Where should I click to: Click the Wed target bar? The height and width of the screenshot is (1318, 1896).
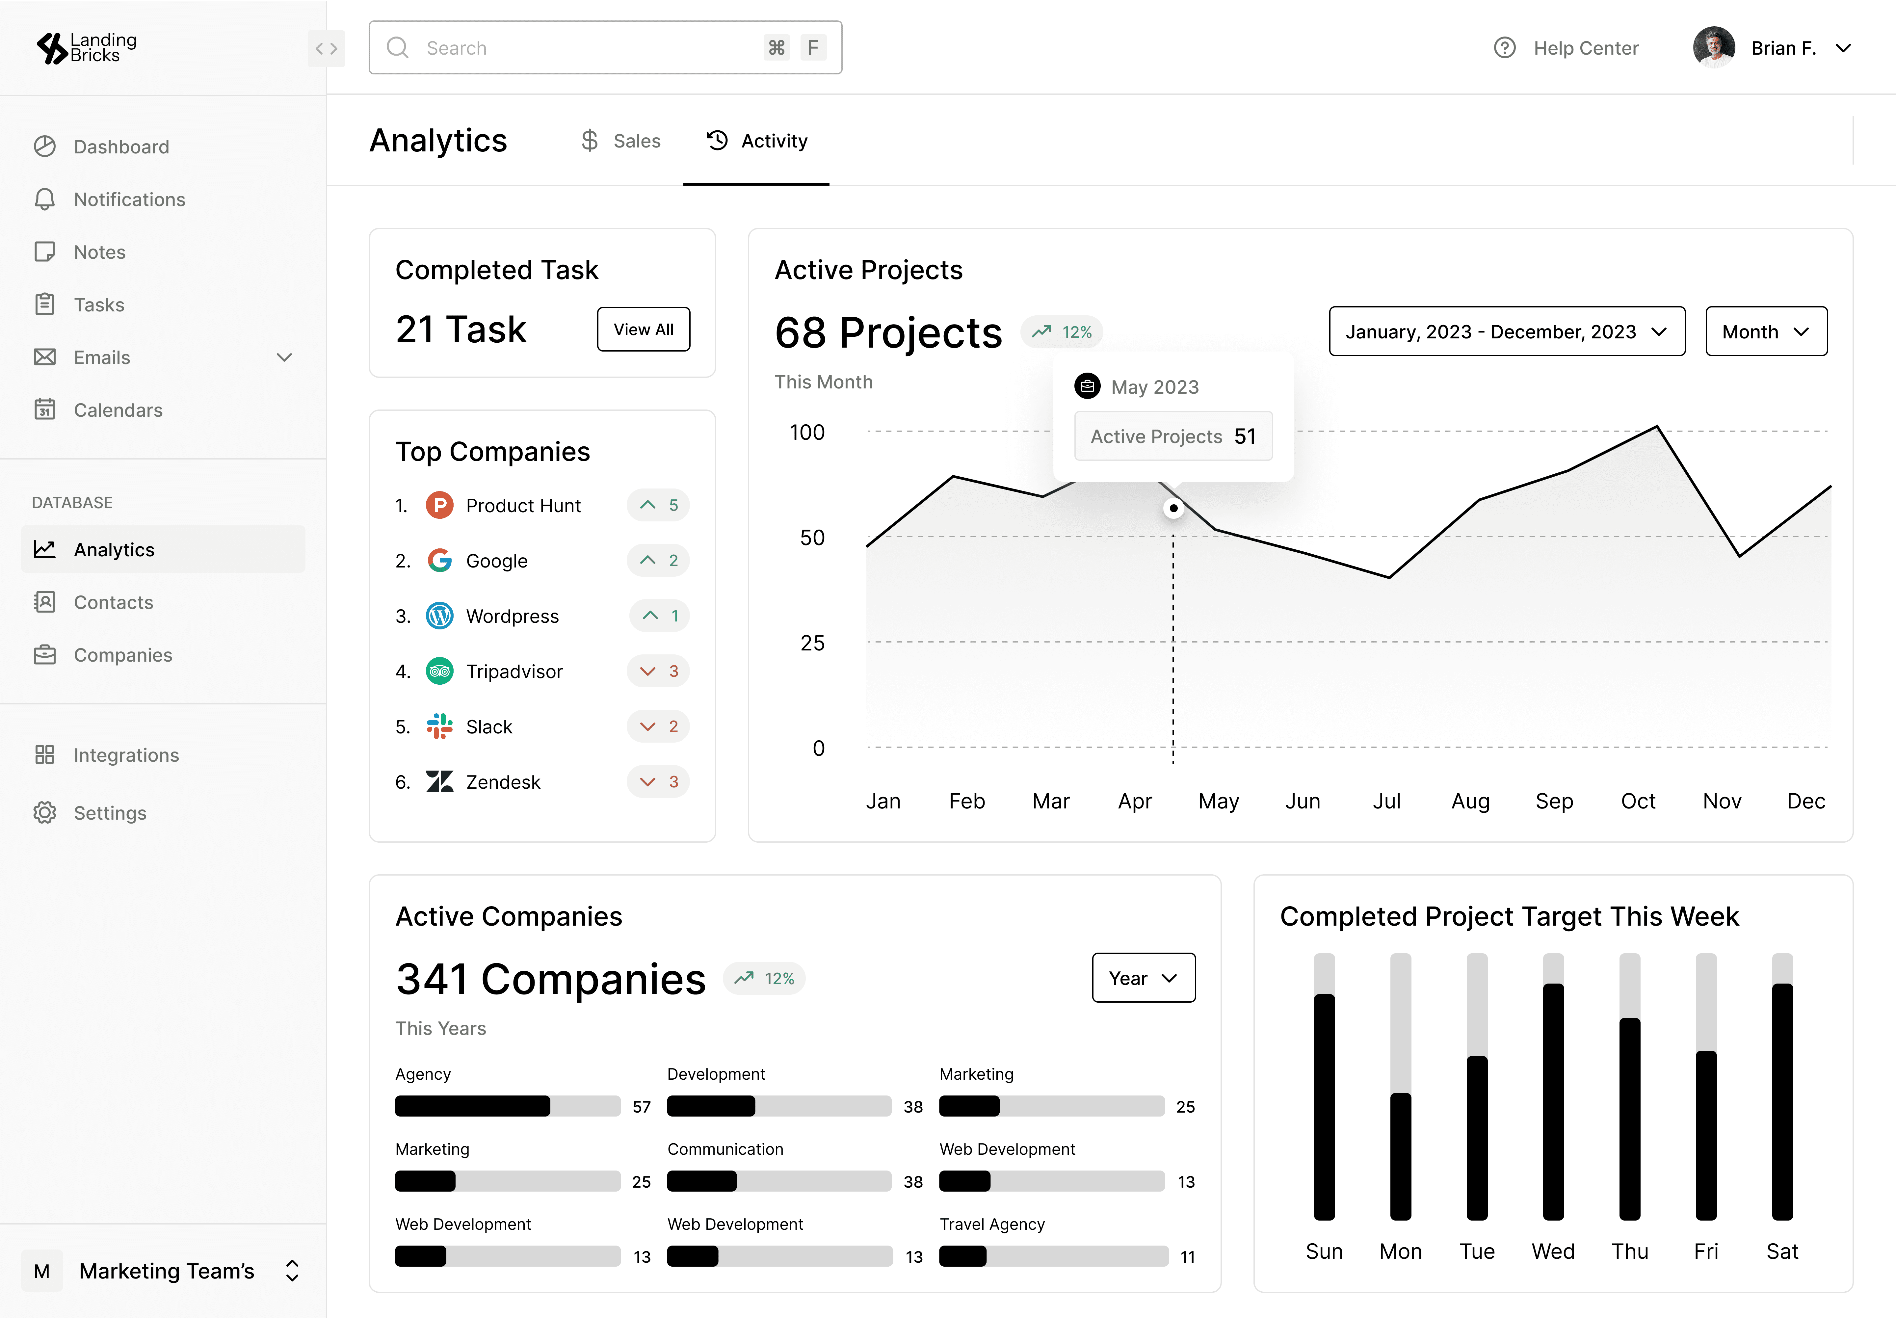1553,1087
